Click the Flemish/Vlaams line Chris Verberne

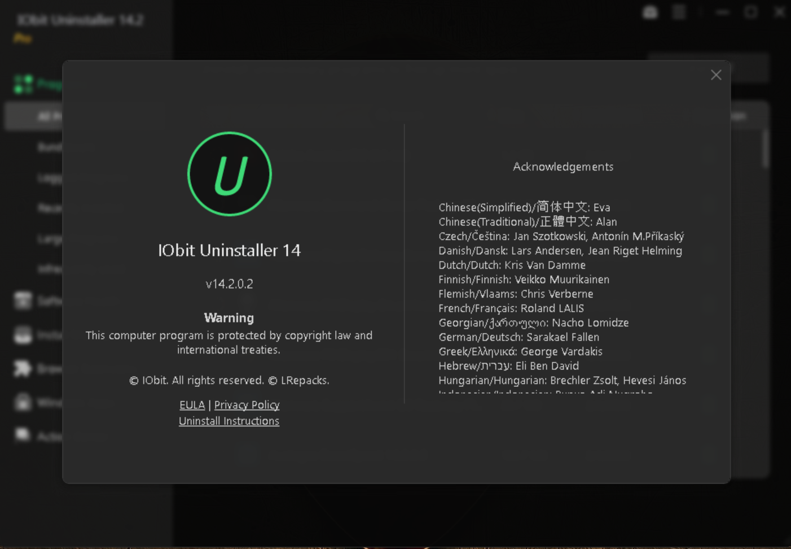516,294
